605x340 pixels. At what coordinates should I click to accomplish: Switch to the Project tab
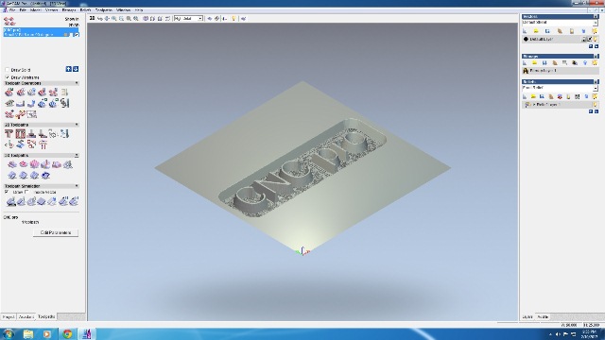pyautogui.click(x=9, y=317)
